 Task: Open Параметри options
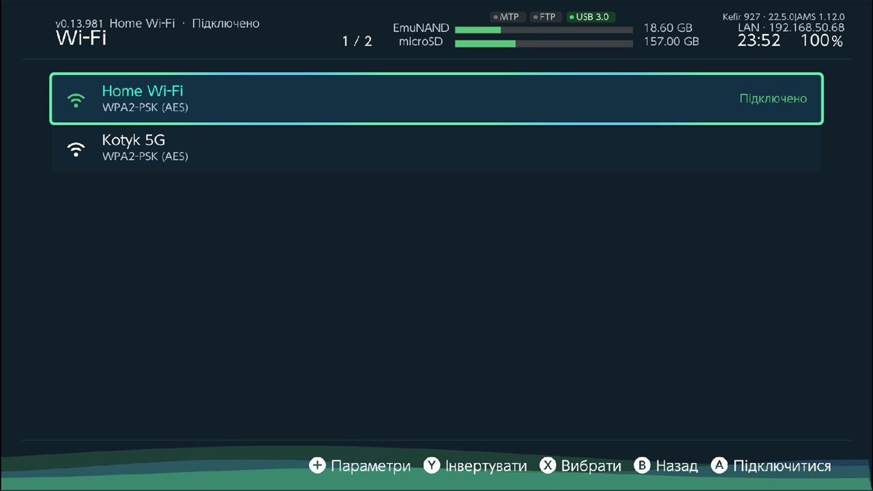point(370,466)
